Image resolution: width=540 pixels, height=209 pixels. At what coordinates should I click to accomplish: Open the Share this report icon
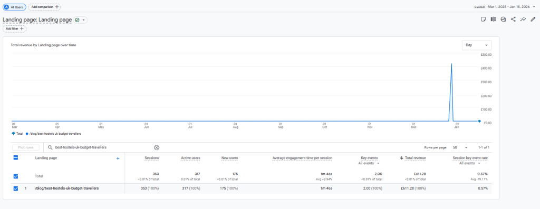(x=513, y=19)
